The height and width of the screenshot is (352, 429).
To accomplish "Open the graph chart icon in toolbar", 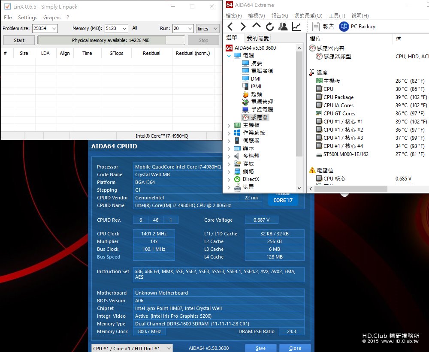I will (x=296, y=27).
